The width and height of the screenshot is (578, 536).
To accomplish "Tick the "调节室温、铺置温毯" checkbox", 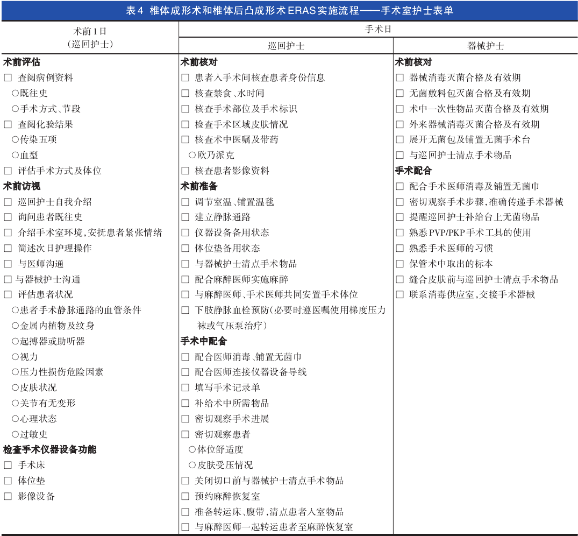I will click(x=185, y=202).
